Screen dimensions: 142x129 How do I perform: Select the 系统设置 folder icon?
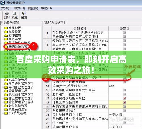click(6, 28)
